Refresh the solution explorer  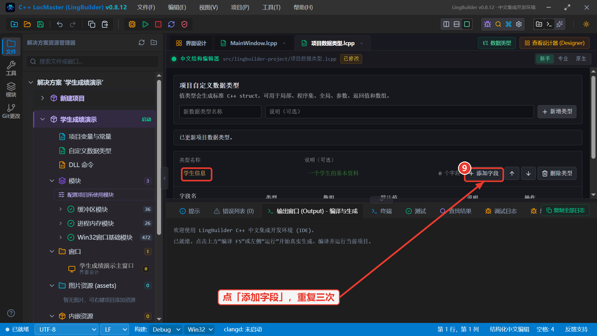tap(141, 43)
